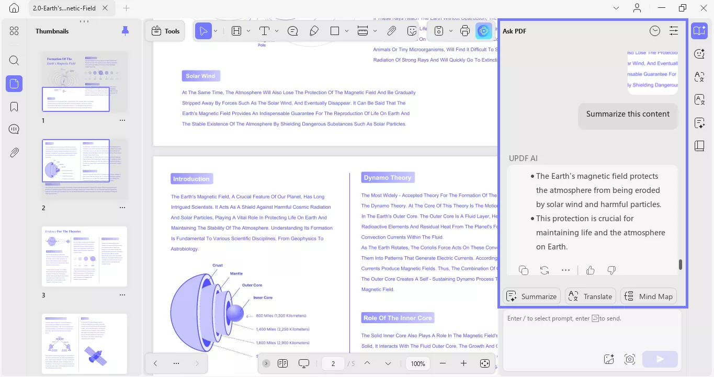Open Ask PDF settings sliders icon
This screenshot has width=714, height=377.
[674, 31]
